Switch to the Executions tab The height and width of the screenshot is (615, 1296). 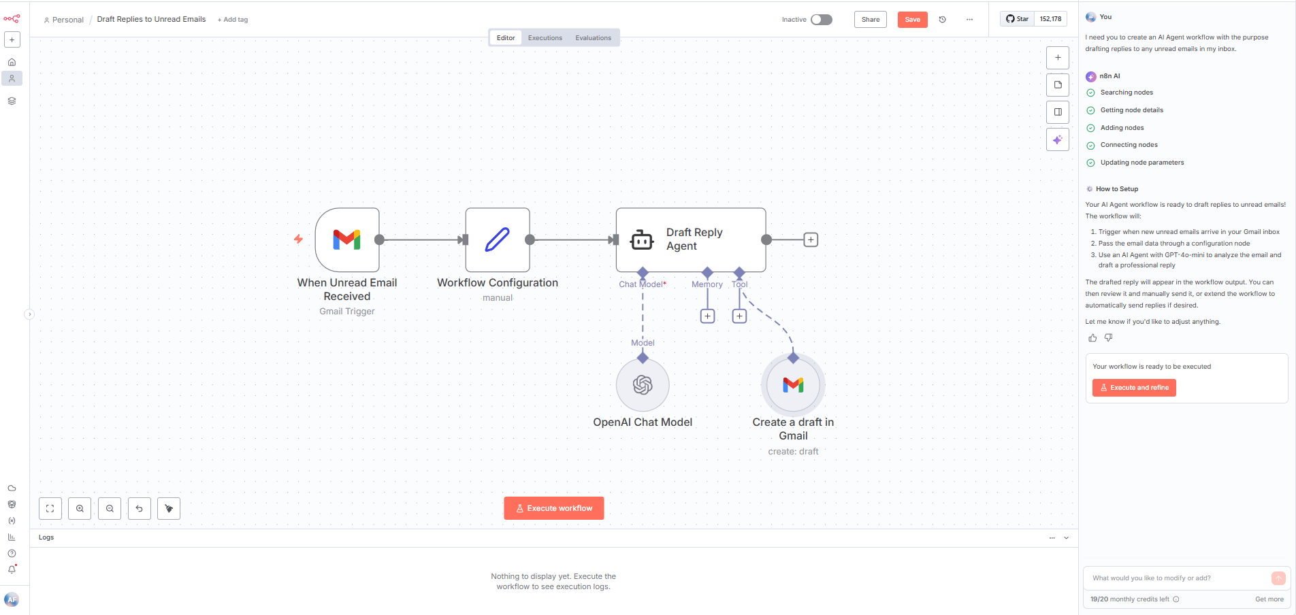point(545,37)
